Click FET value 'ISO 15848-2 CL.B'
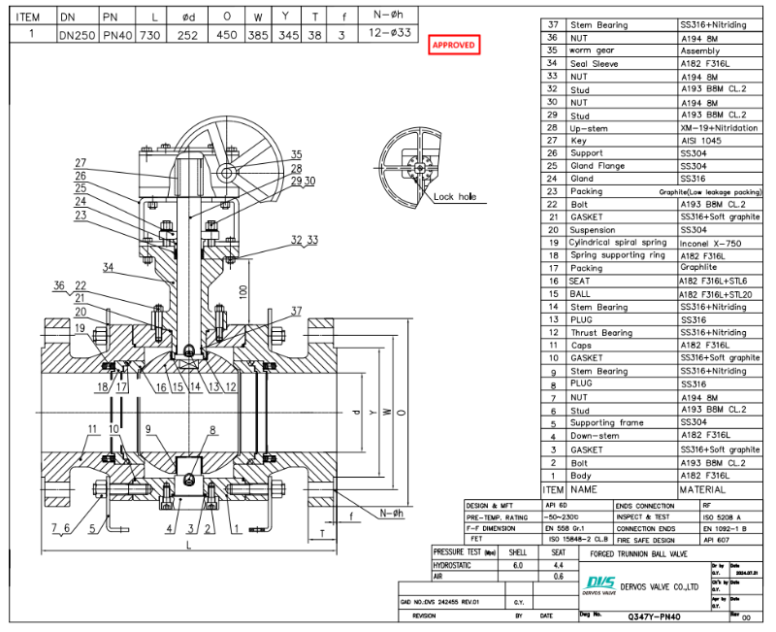 click(x=578, y=539)
